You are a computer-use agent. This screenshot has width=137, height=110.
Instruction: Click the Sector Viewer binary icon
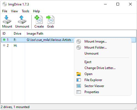(79, 86)
